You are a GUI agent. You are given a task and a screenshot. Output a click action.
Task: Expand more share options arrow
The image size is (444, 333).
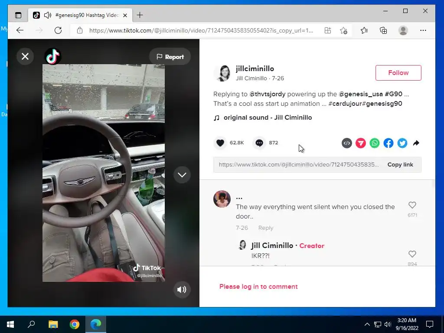416,143
